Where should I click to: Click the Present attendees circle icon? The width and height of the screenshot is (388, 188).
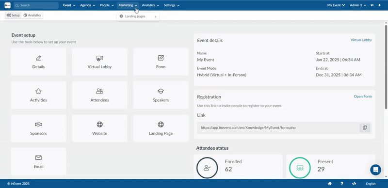tap(300, 168)
